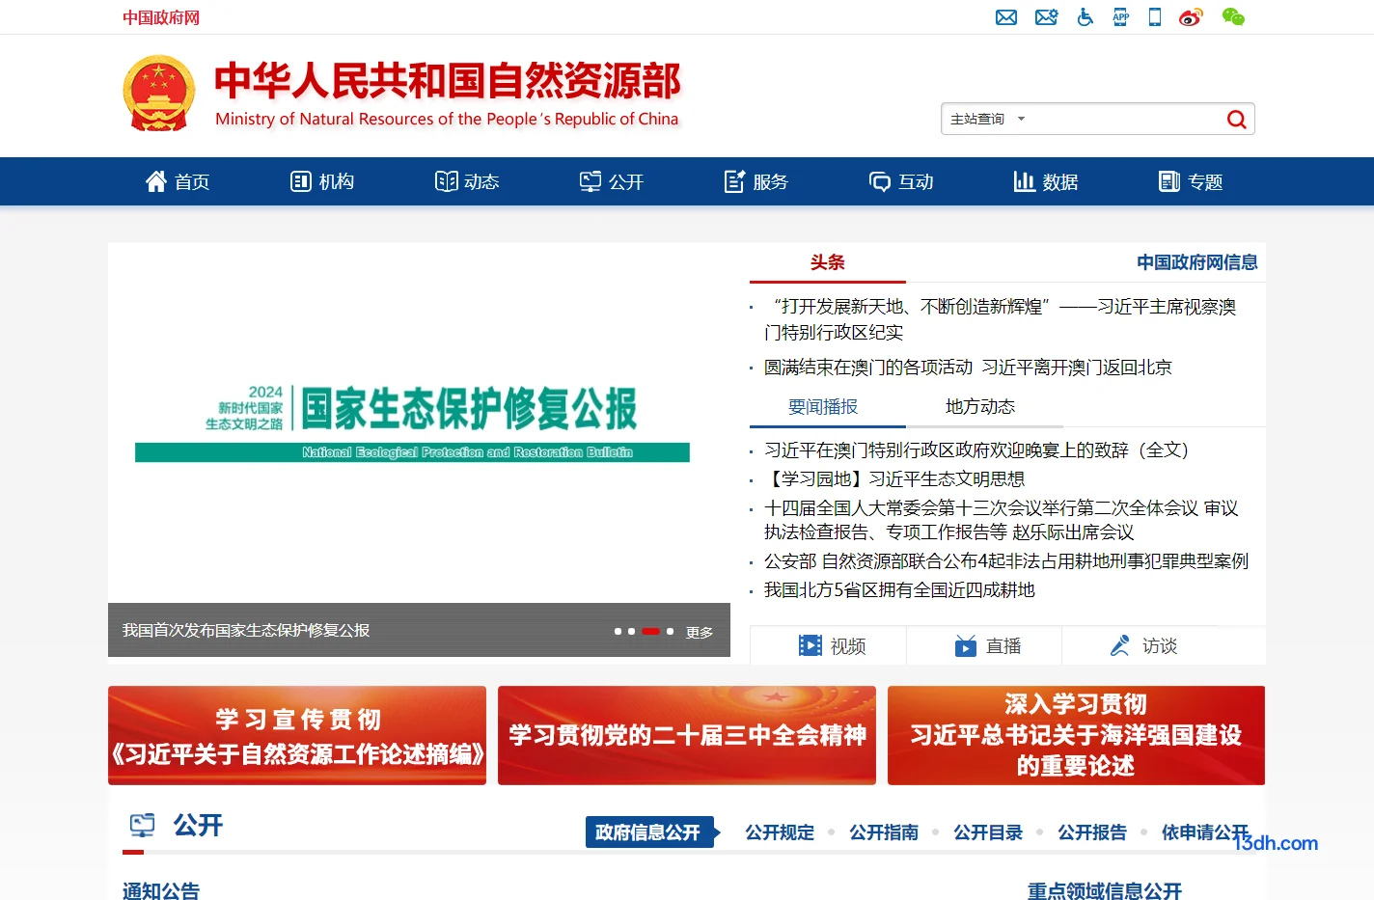Switch to the 头条 tab

[828, 262]
